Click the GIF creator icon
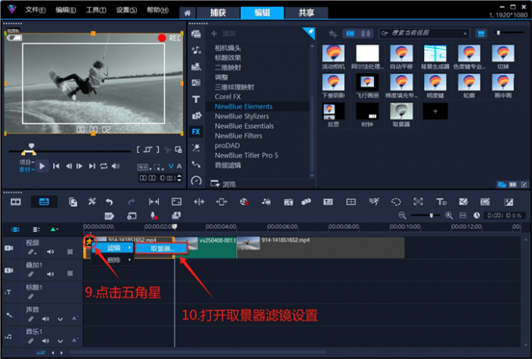This screenshot has height=359, width=532. [110, 215]
